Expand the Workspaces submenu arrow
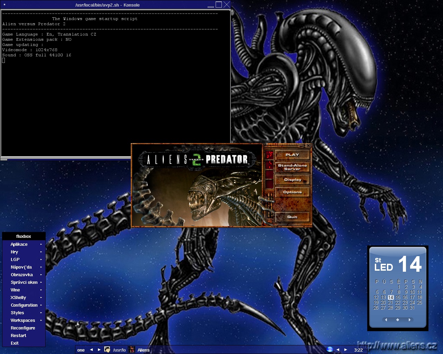The image size is (443, 354). (x=41, y=320)
